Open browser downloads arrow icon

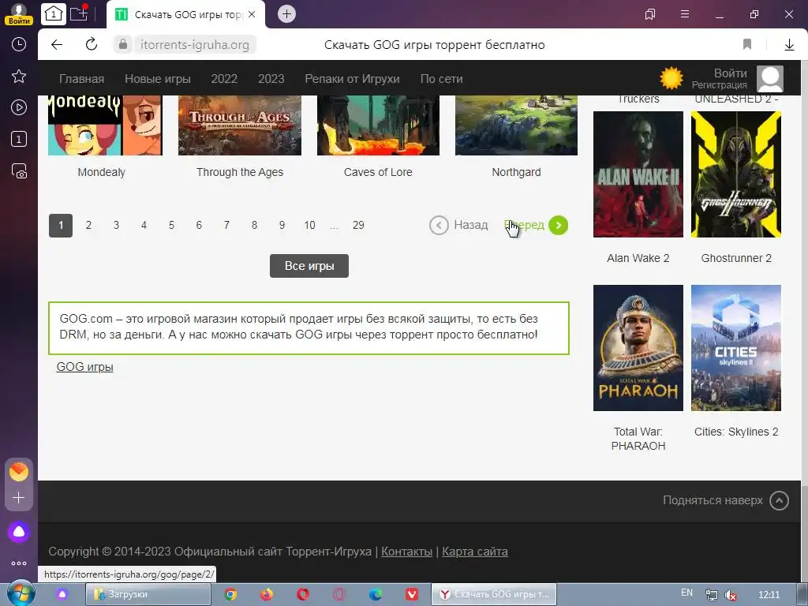(789, 45)
